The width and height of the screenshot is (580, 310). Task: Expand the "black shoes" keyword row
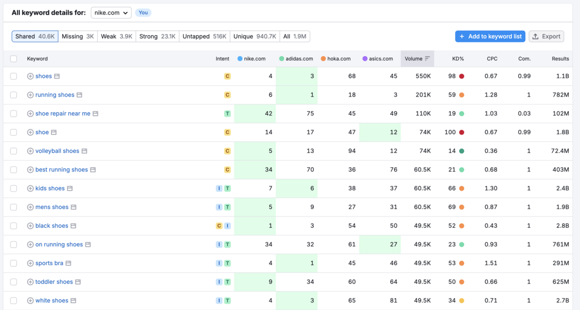pos(30,226)
